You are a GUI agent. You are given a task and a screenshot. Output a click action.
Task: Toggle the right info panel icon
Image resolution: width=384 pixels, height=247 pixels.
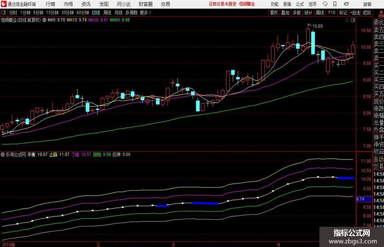[353, 20]
